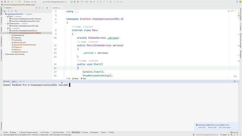Open the NuGet tool window

(85, 132)
